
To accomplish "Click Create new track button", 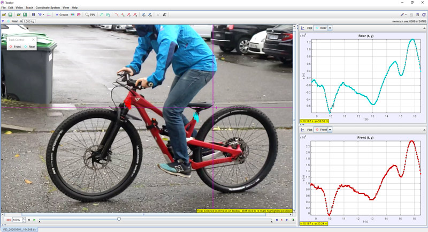I will 62,15.
